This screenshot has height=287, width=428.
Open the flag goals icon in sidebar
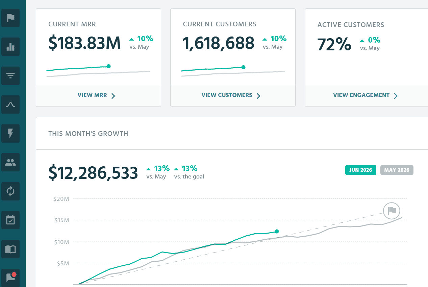[10, 18]
